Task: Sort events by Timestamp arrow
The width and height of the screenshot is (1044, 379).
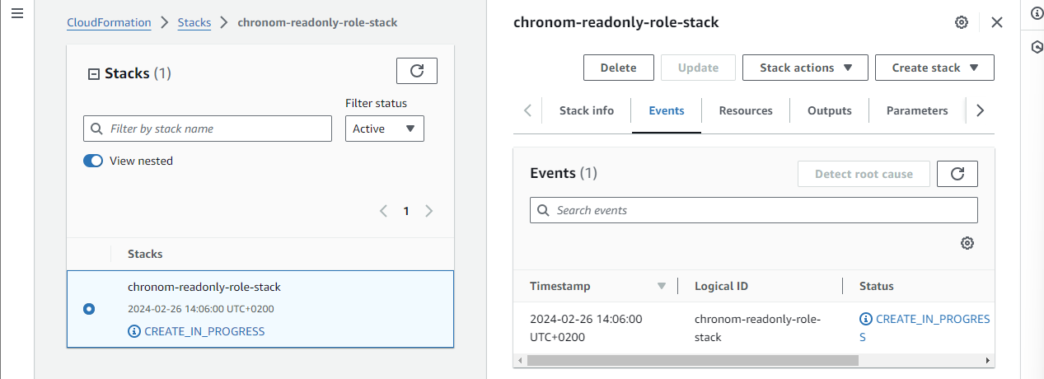Action: click(661, 286)
